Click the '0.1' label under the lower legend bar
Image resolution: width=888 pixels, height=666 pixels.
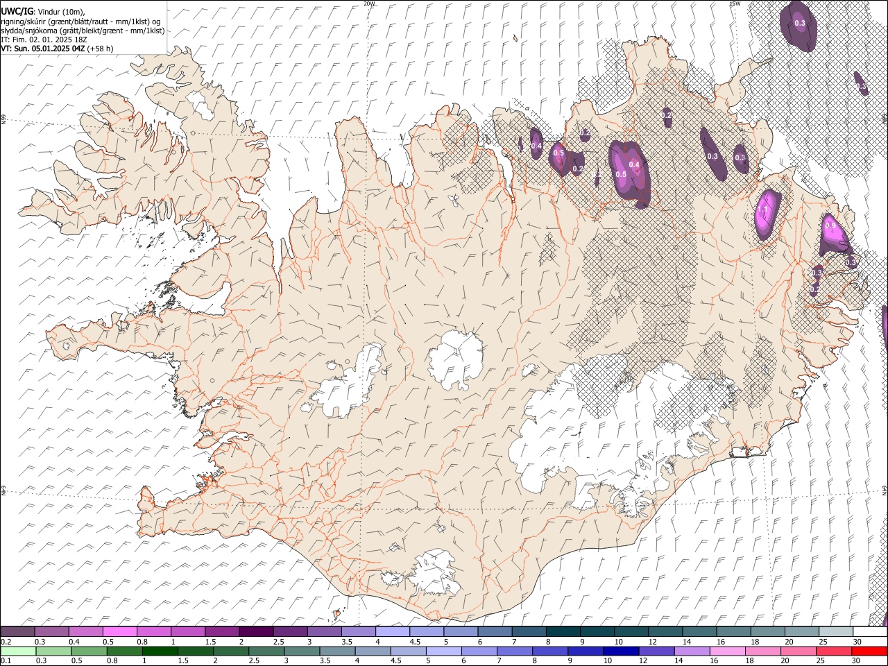(x=6, y=661)
